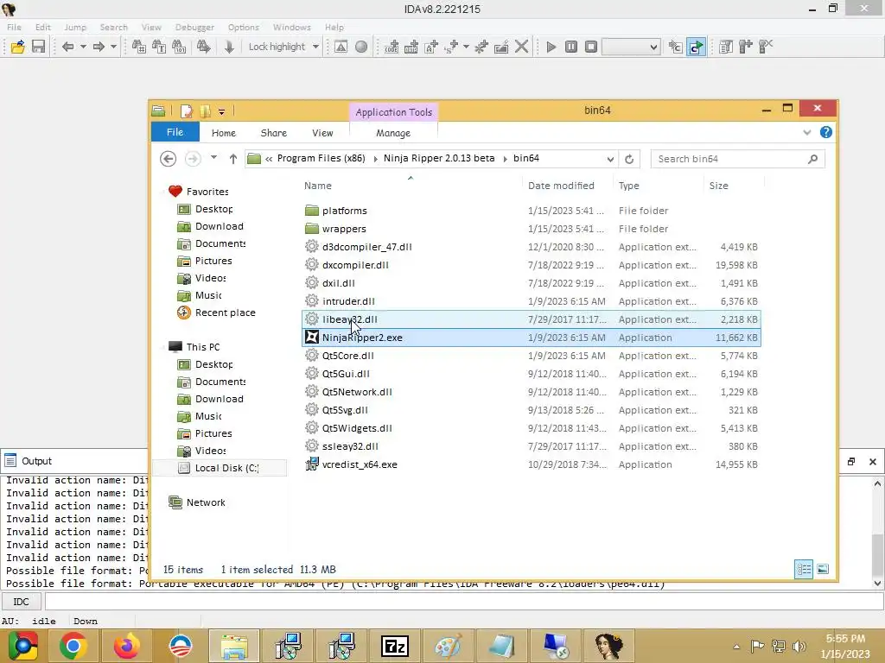Click the IDA rename edit icon
Viewport: 885px width, 663px height.
tap(501, 47)
